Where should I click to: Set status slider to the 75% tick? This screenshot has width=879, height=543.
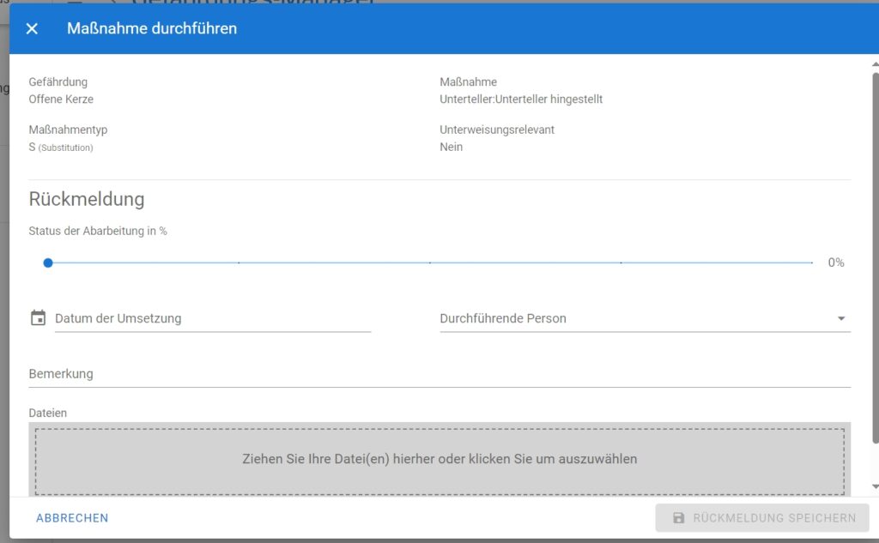pyautogui.click(x=621, y=262)
